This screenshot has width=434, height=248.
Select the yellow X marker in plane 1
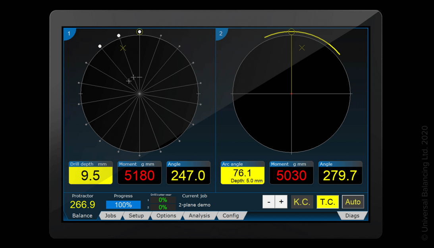[123, 48]
